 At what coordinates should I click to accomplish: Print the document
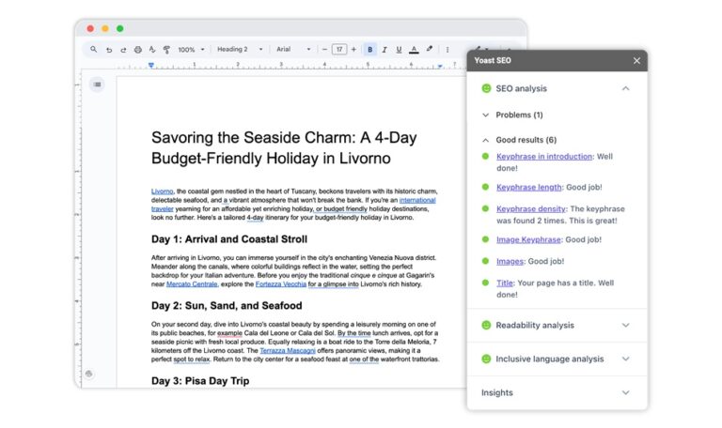click(x=137, y=50)
